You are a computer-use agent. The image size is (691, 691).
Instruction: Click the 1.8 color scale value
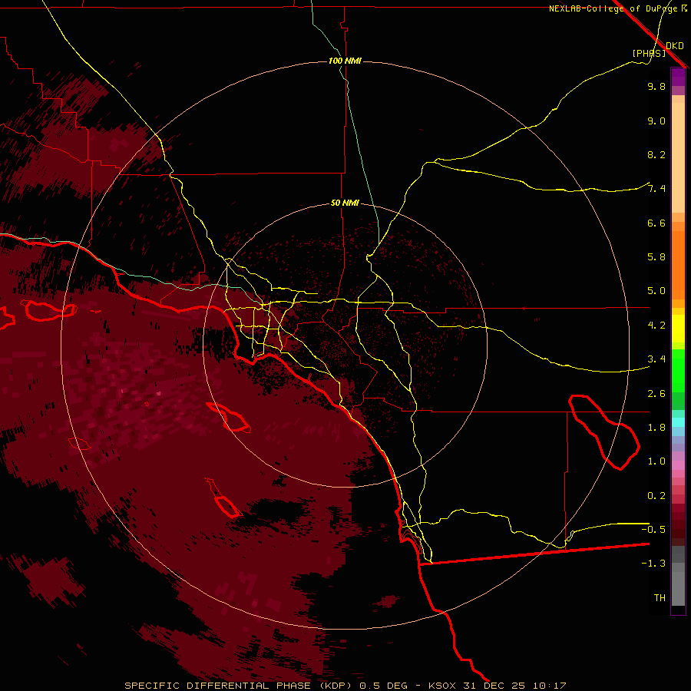(x=656, y=428)
